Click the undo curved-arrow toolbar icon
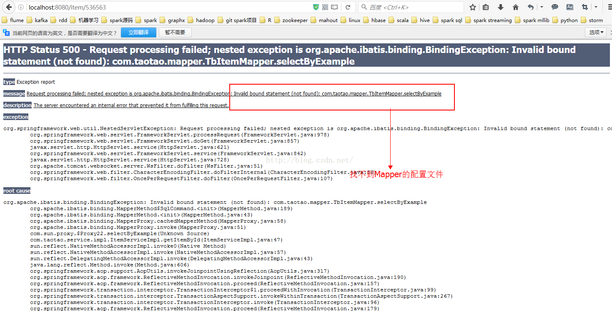Viewport: 612px width, 311px height. click(530, 7)
